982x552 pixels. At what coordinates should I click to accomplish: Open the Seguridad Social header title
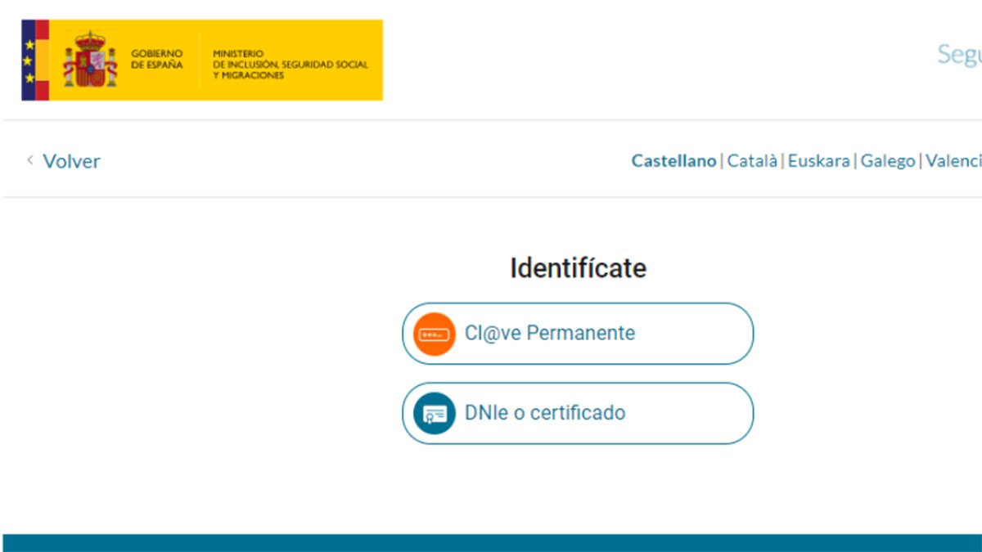(959, 54)
